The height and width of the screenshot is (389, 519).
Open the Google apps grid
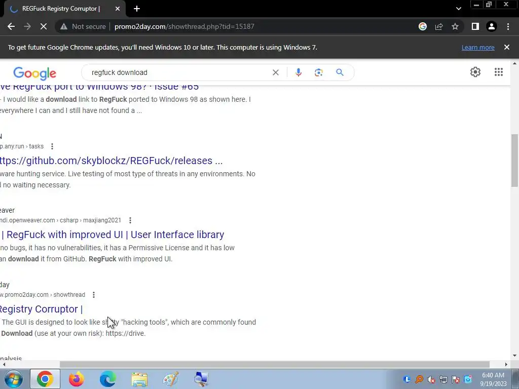coord(499,72)
